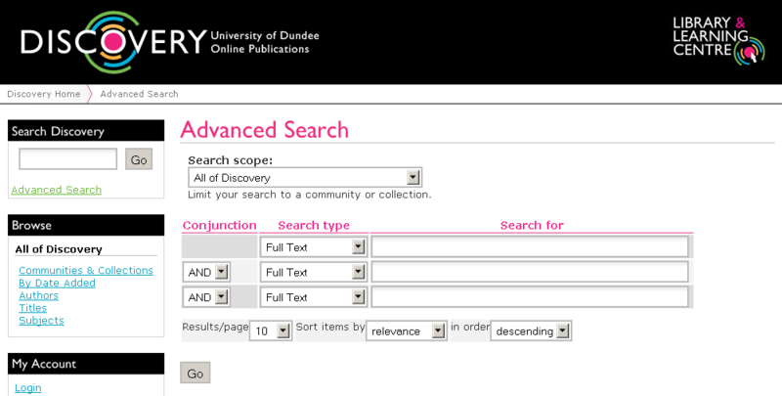Viewport: 782px width, 396px height.
Task: Click the first Search for text field
Action: pos(529,247)
